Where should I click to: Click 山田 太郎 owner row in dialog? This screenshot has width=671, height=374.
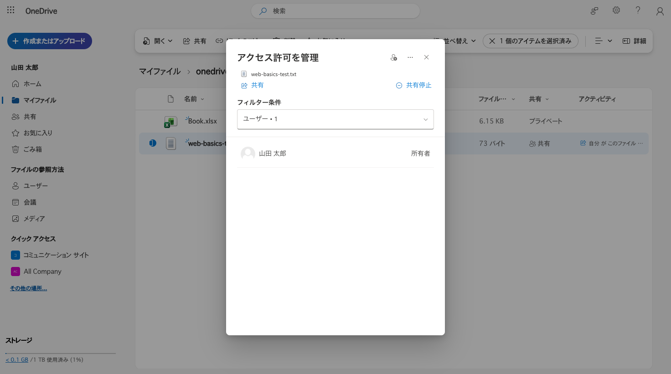click(x=335, y=154)
